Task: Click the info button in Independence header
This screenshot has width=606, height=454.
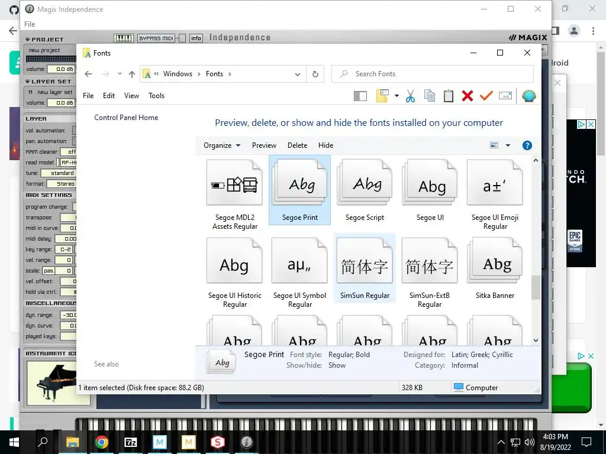Action: [196, 38]
